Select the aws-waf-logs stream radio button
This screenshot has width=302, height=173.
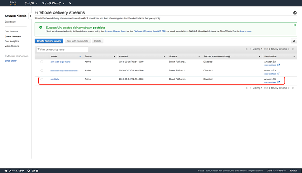[42, 62]
